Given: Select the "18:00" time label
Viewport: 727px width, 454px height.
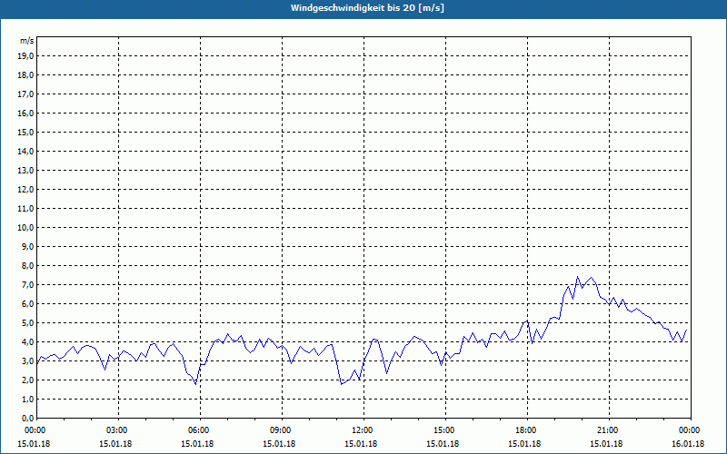Looking at the screenshot, I should [x=527, y=430].
